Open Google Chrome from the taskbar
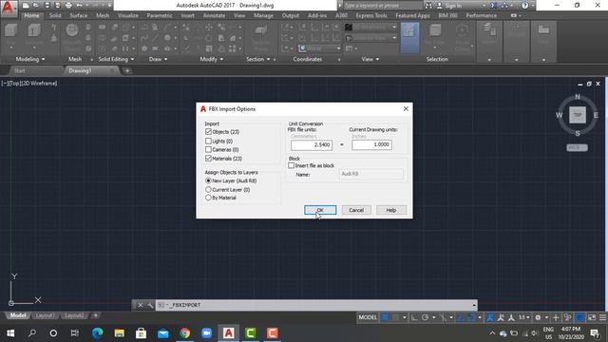The height and width of the screenshot is (342, 608). [x=185, y=333]
